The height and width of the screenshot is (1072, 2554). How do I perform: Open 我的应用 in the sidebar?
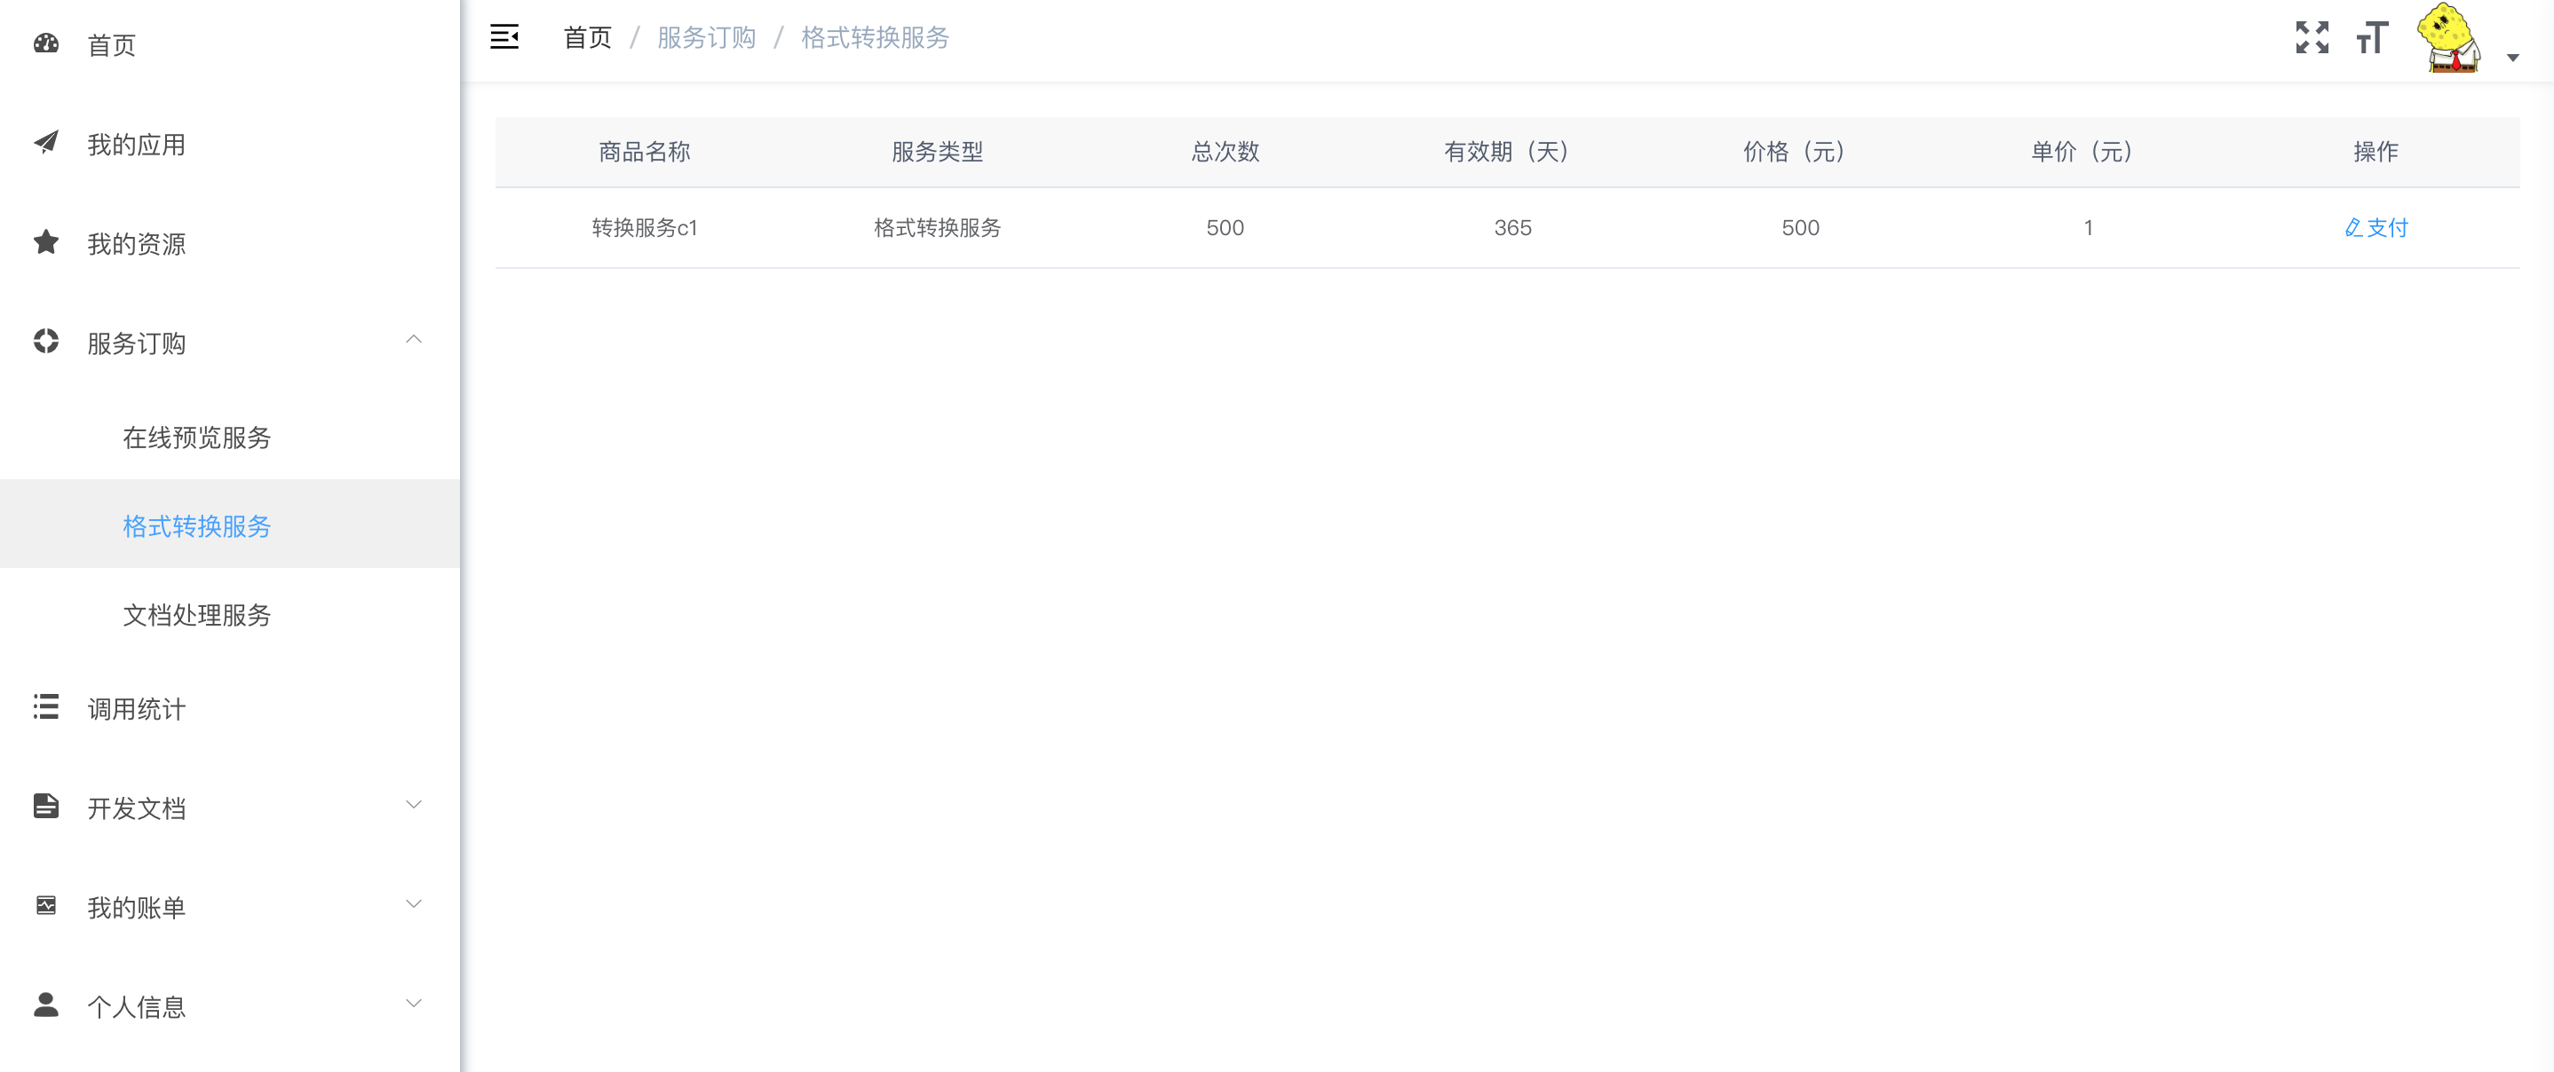pyautogui.click(x=230, y=144)
